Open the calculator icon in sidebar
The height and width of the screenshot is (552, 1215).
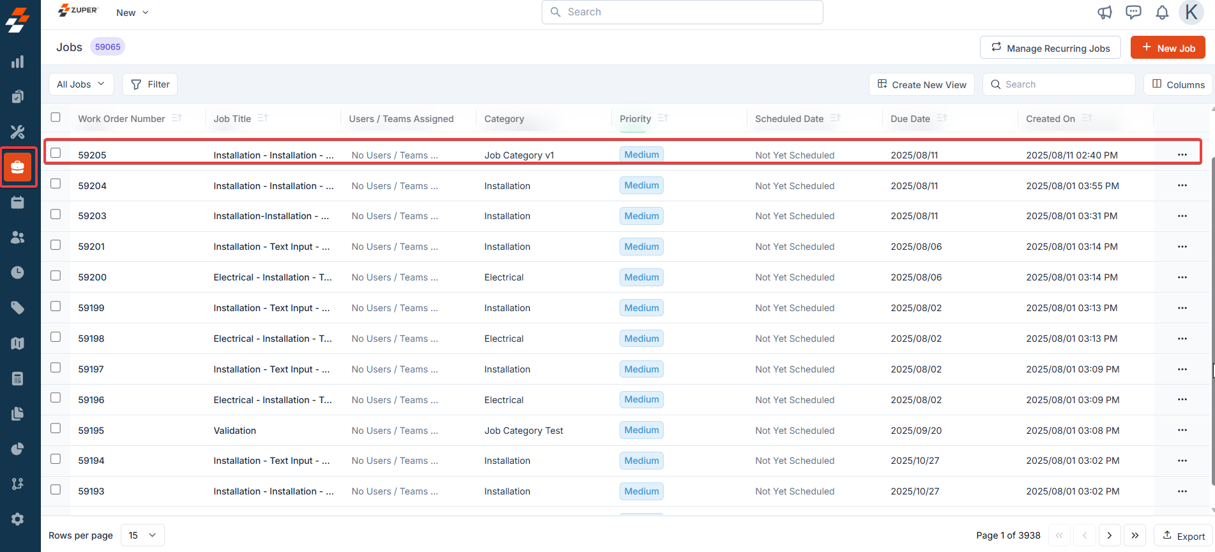tap(18, 378)
